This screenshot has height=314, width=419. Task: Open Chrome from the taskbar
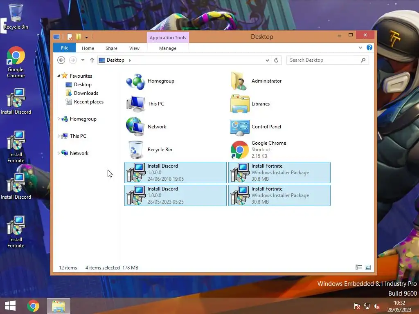(33, 306)
